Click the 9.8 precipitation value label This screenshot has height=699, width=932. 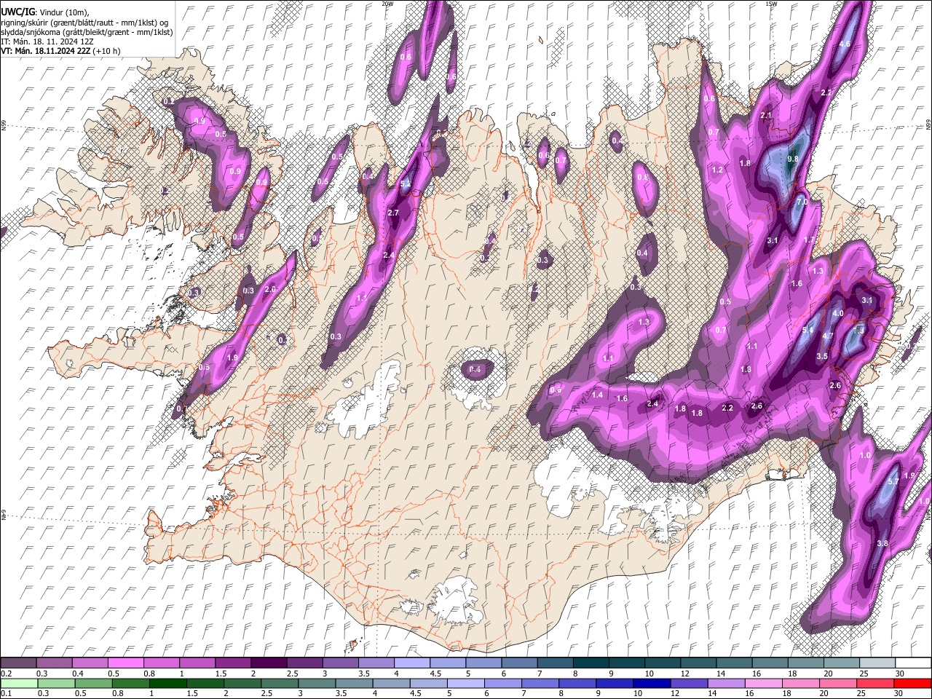[794, 159]
